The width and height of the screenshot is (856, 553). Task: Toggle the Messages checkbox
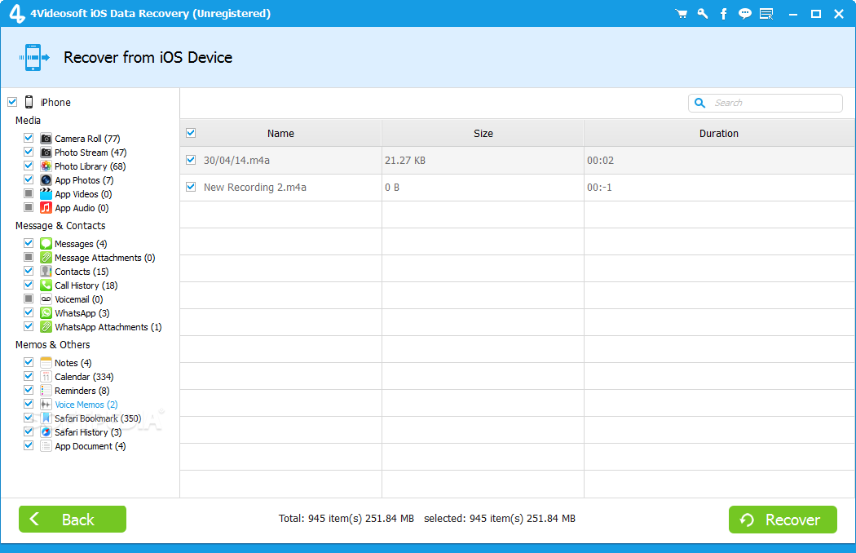[29, 243]
